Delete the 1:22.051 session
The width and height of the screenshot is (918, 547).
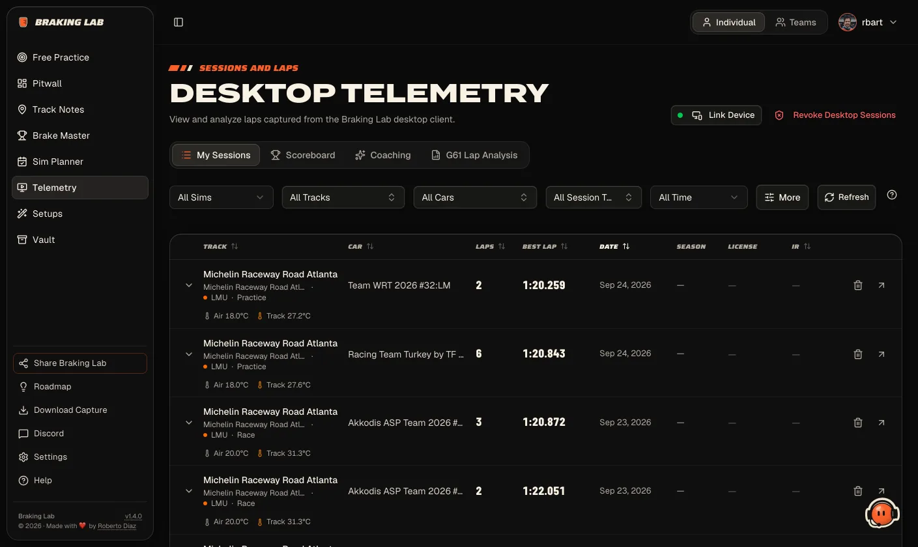(858, 491)
